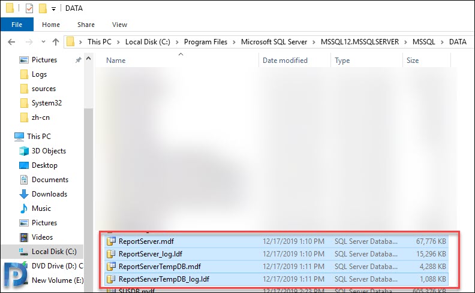
Task: Click the 67,776 KB size value
Action: (x=431, y=241)
